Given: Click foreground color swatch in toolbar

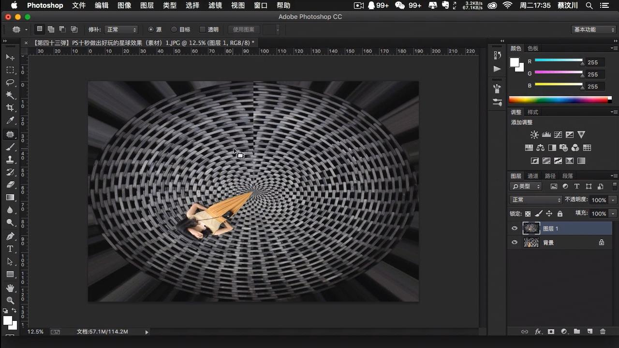Looking at the screenshot, I should tap(7, 320).
